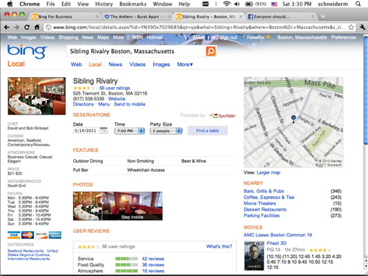The height and width of the screenshot is (276, 368).
Task: Click the Preferences link
Action: (344, 37)
